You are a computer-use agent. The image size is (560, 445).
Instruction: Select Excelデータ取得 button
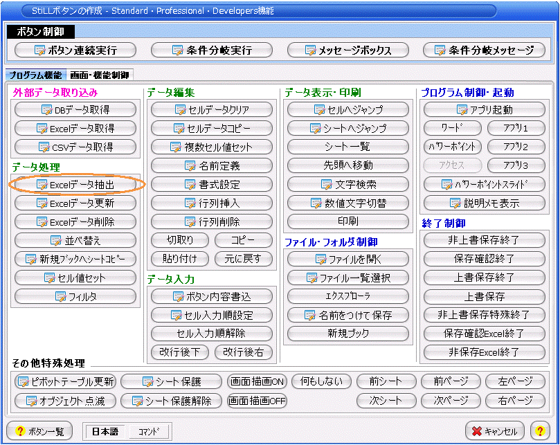75,128
